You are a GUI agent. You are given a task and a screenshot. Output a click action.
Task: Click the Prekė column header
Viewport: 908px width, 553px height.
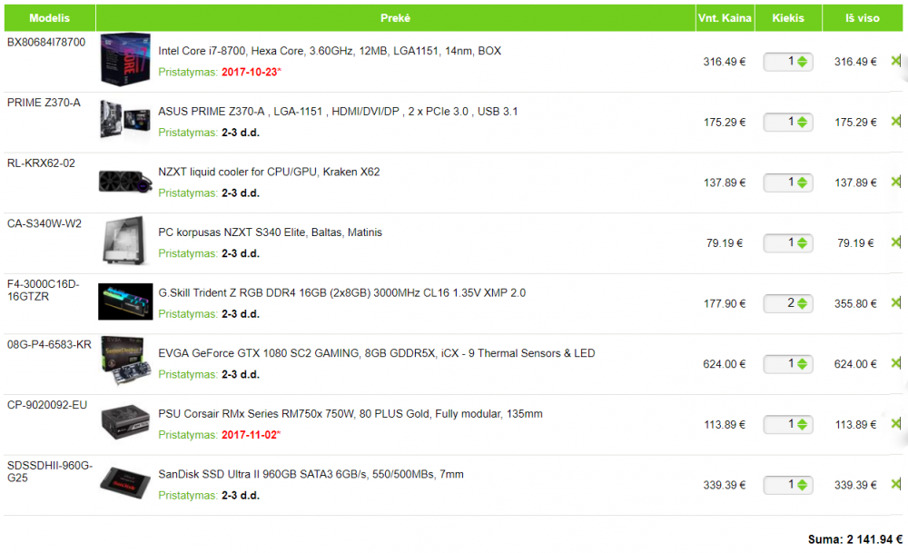396,18
